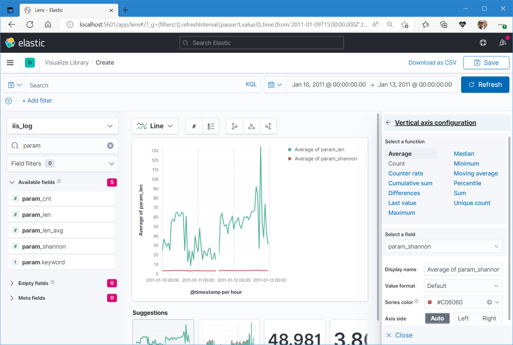Open Line chart type dropdown

(x=155, y=126)
